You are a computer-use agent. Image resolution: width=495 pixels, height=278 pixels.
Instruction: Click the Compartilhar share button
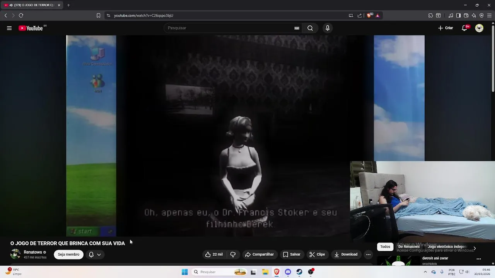(259, 254)
